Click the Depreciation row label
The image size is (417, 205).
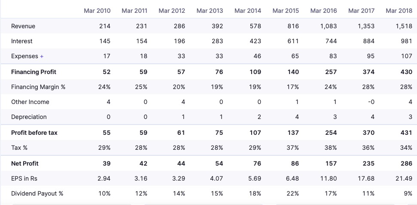tap(29, 117)
